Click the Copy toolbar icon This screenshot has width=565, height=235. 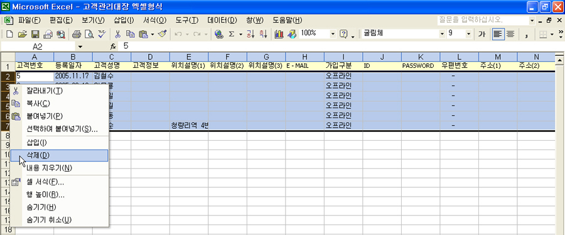pos(130,34)
